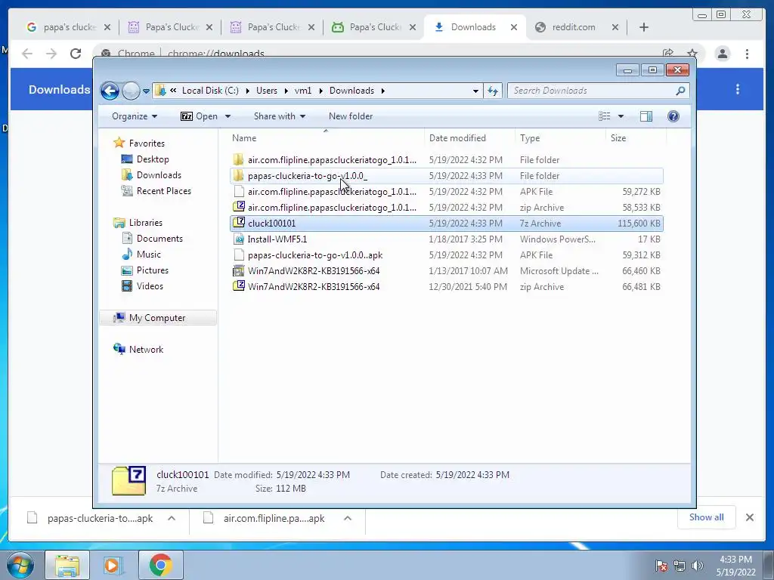This screenshot has height=580, width=774.
Task: Select Libraries in navigation pane
Action: click(x=146, y=223)
